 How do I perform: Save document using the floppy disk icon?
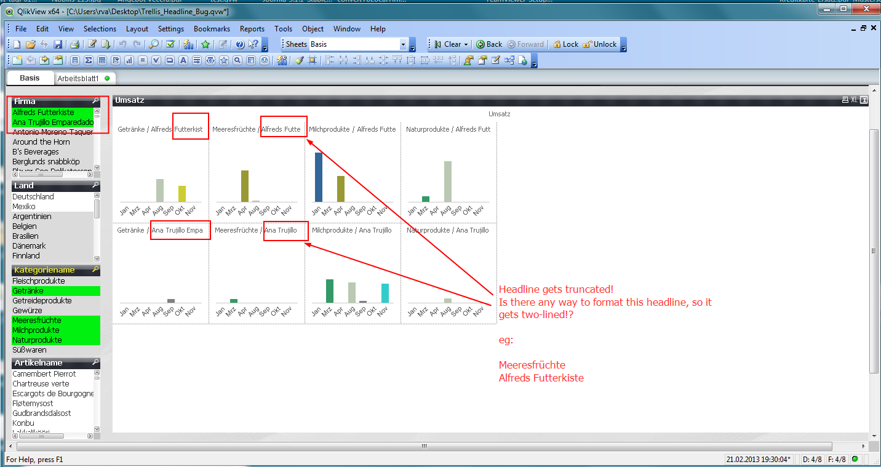58,44
